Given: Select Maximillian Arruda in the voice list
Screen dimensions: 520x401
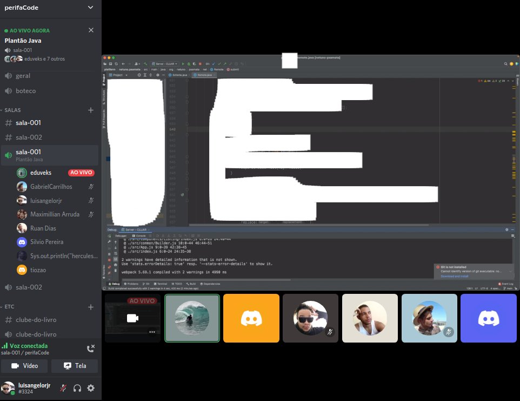Looking at the screenshot, I should click(56, 214).
